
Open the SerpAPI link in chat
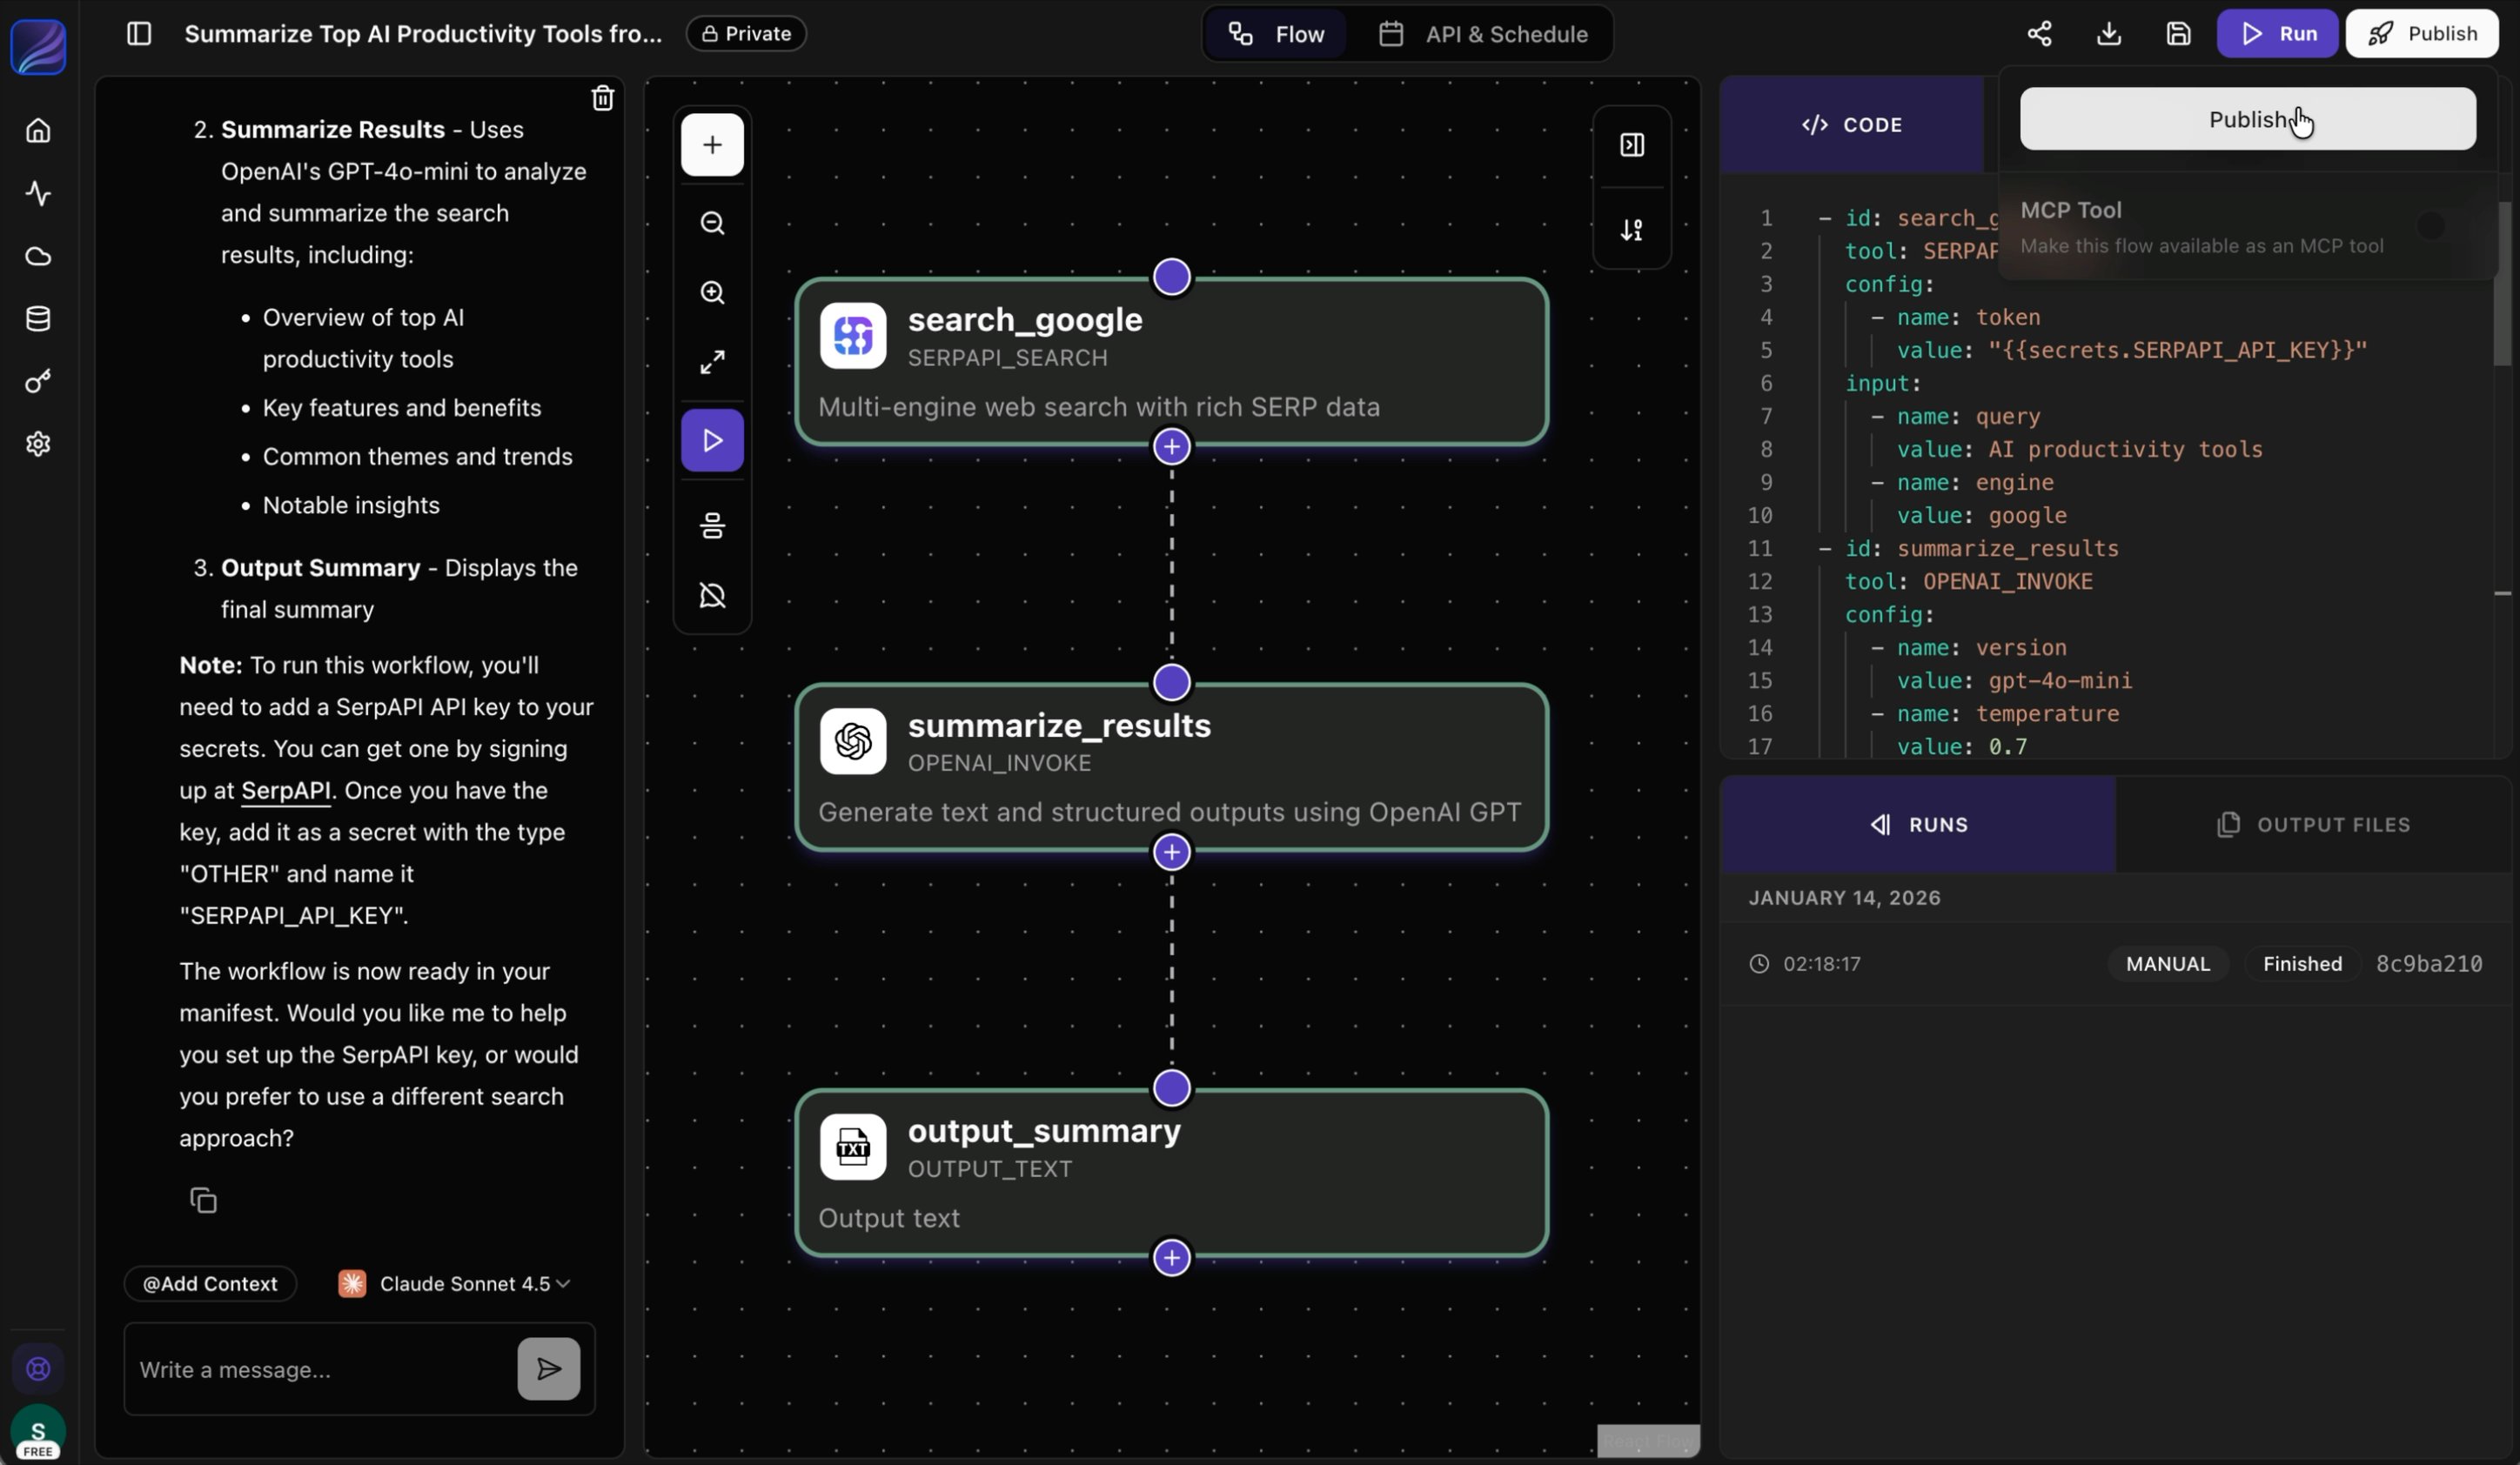(x=286, y=791)
